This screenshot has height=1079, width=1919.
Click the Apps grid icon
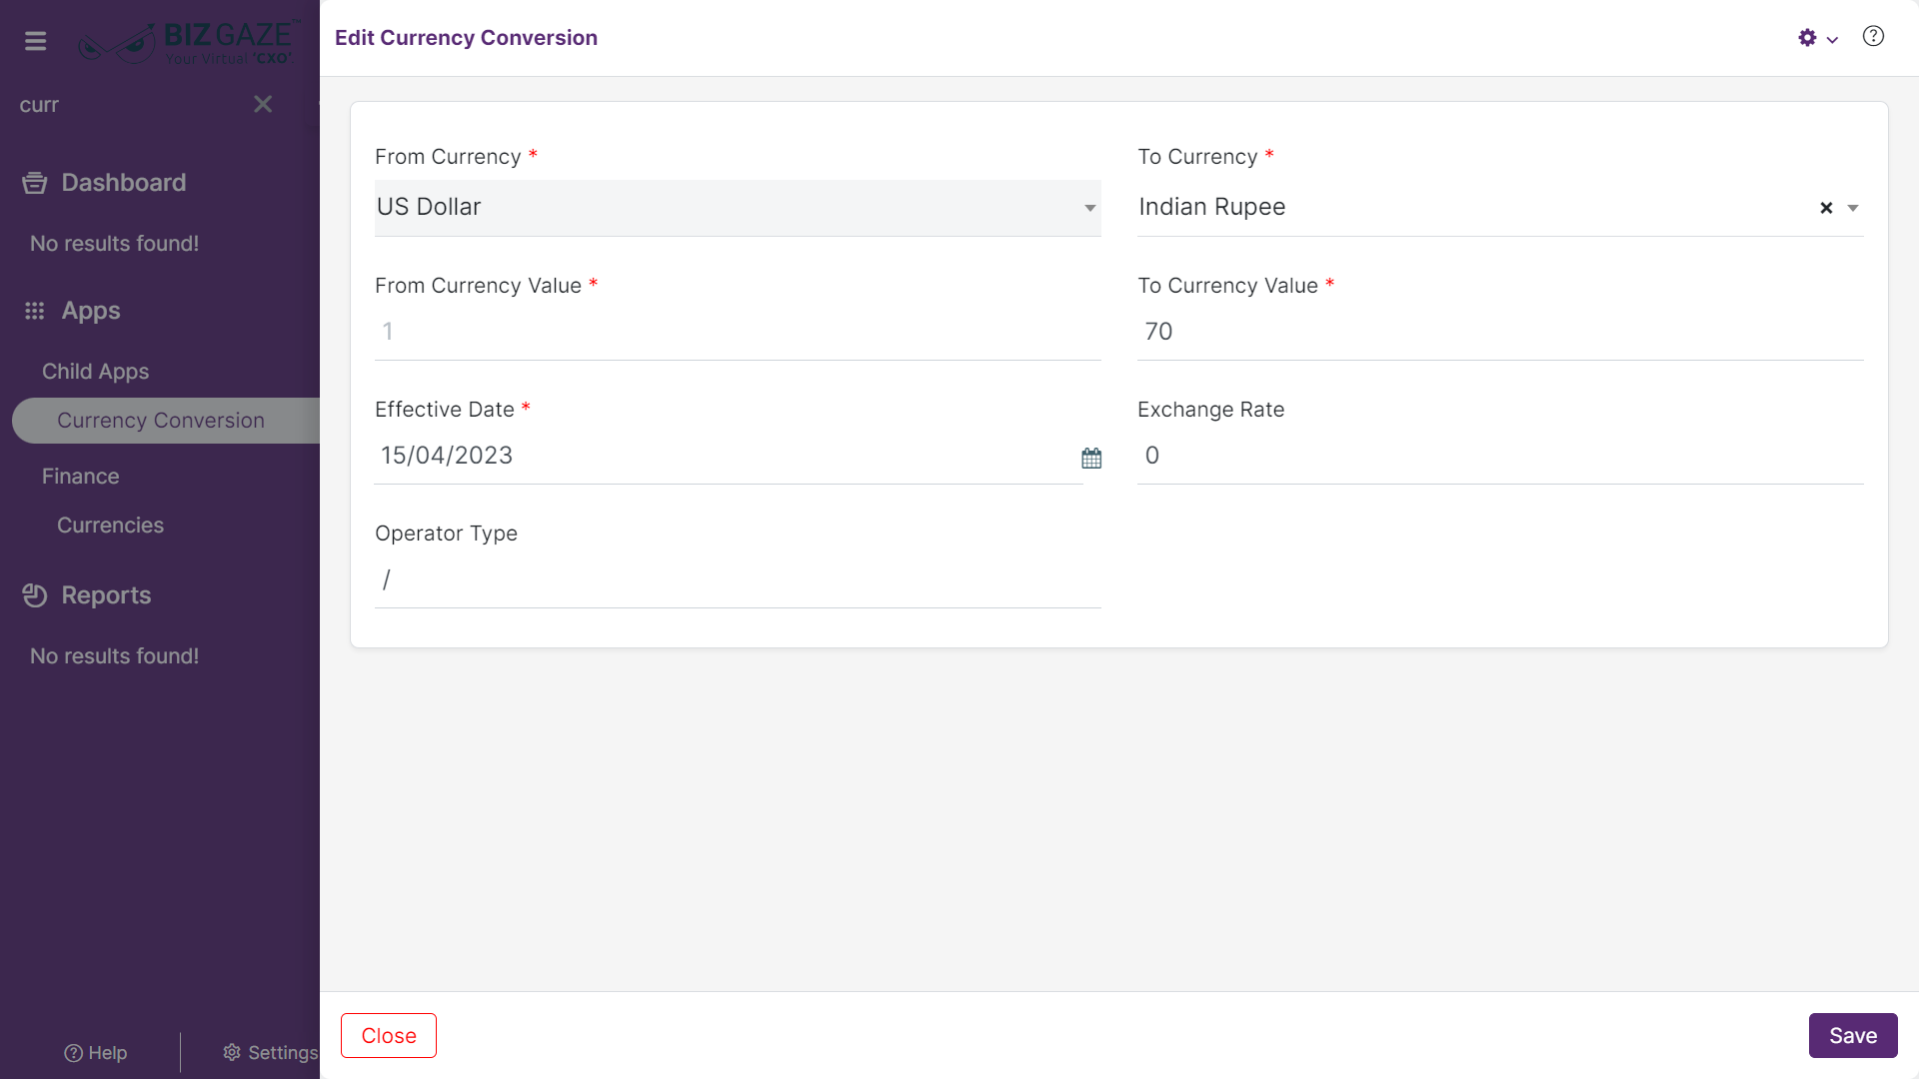point(35,311)
